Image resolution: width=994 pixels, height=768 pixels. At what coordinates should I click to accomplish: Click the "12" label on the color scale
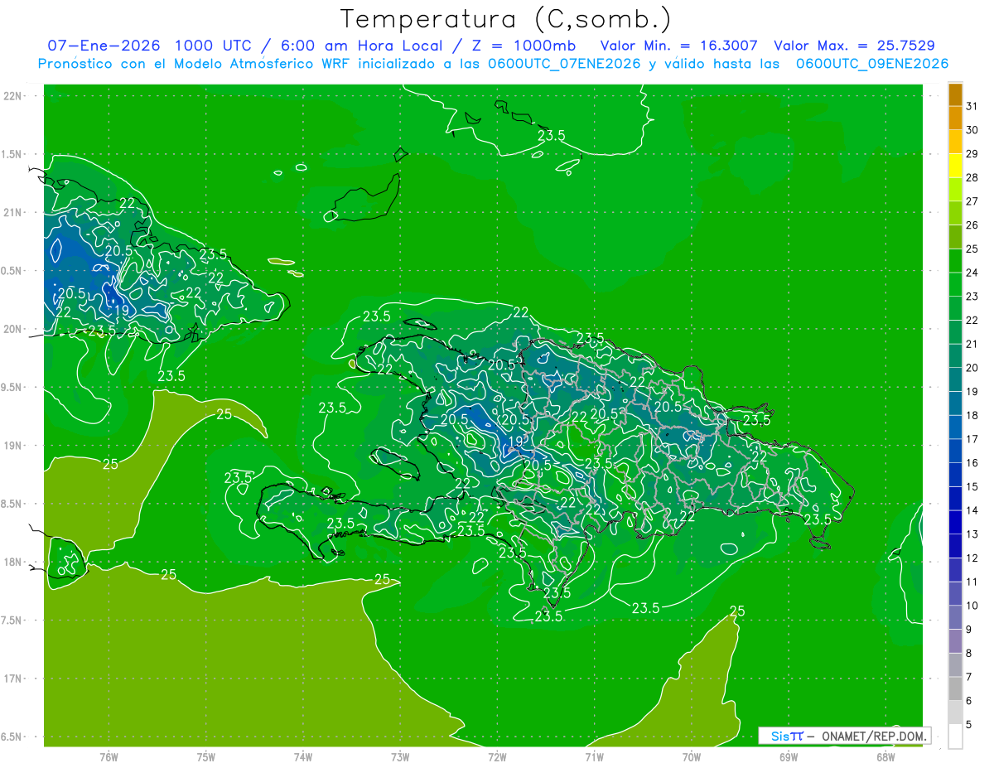click(972, 558)
